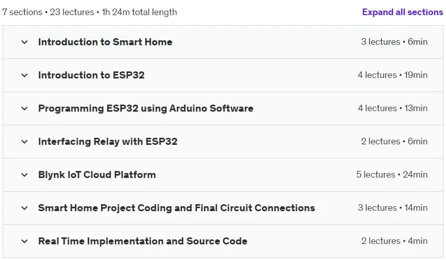Click chevron for Smart Home Project Coding section
Screen dimensions: 446x260
(x=25, y=208)
